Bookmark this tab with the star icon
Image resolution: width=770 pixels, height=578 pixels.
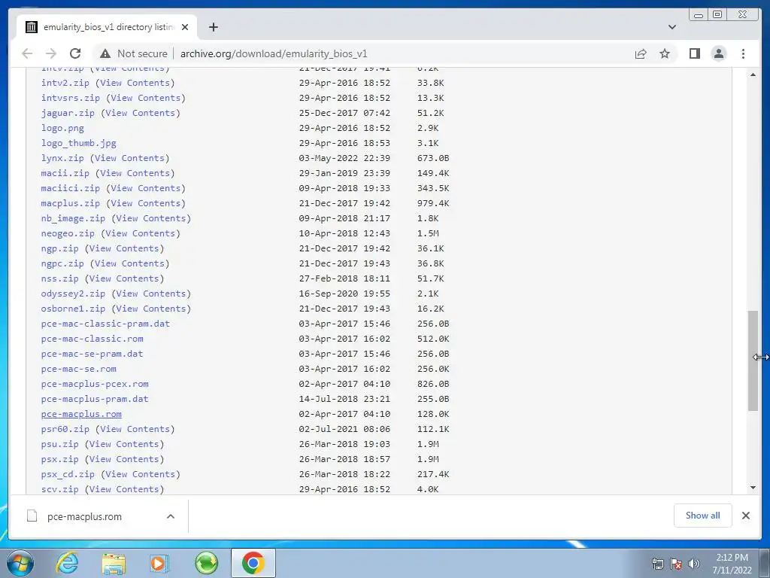[665, 53]
